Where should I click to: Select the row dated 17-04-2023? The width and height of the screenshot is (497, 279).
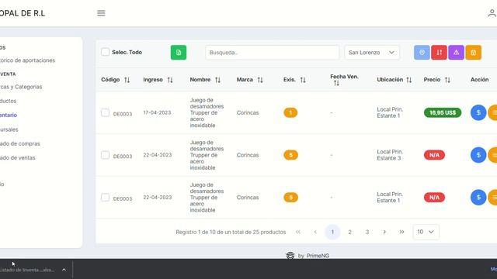tap(106, 113)
